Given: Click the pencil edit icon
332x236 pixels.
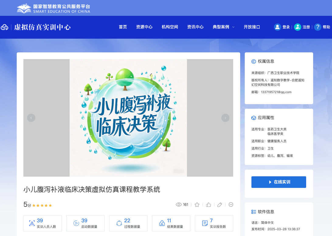Looking at the screenshot, I should [220, 205].
